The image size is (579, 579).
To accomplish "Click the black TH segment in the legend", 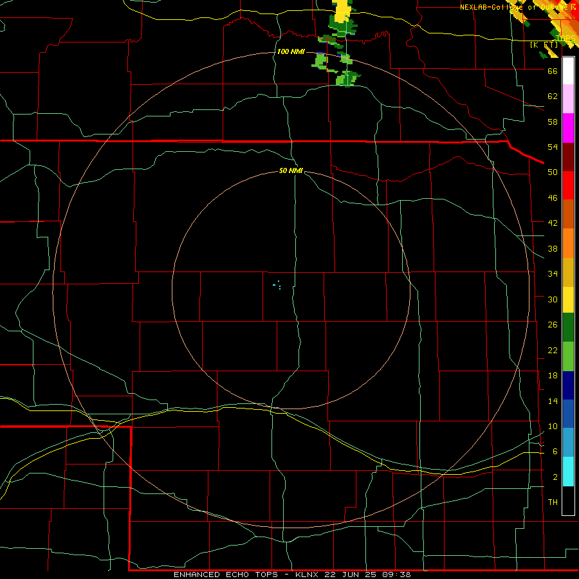I will coord(568,501).
